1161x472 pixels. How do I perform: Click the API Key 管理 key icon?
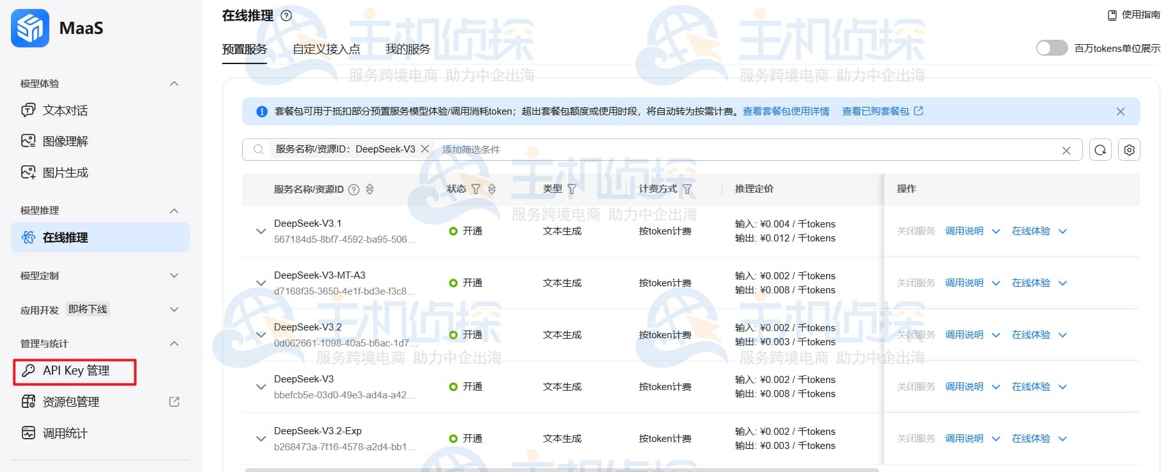[28, 371]
